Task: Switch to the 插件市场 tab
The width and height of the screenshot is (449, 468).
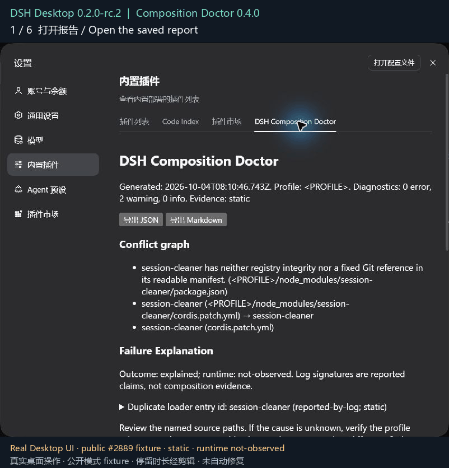Action: [x=227, y=121]
